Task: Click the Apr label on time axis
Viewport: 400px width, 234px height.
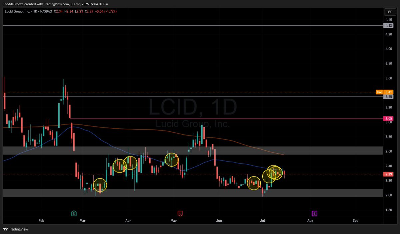Action: [x=128, y=221]
